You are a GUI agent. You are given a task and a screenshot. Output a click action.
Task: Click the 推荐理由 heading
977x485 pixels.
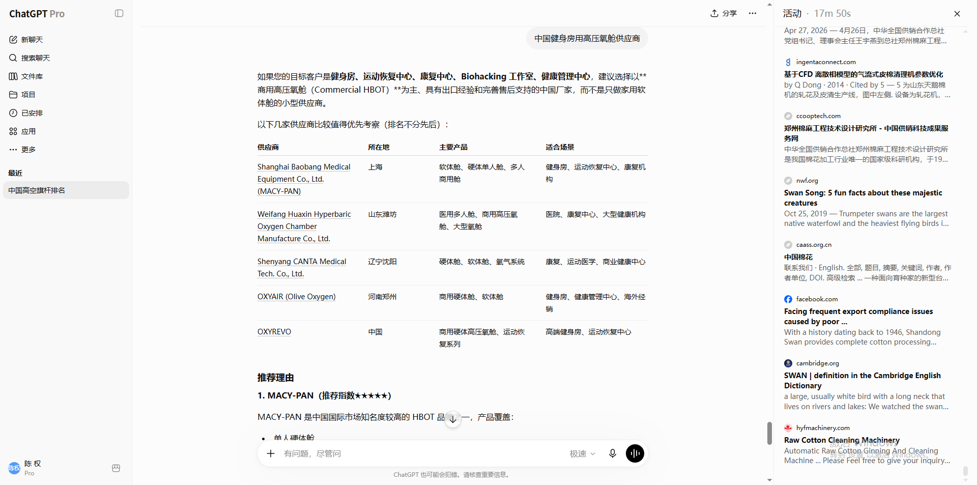[x=276, y=378]
